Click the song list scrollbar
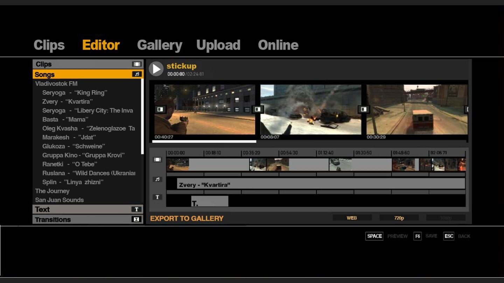The image size is (504, 283). 142,117
